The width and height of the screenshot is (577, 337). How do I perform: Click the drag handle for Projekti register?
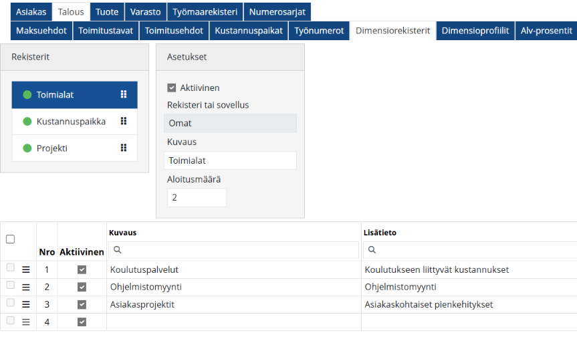coord(123,148)
